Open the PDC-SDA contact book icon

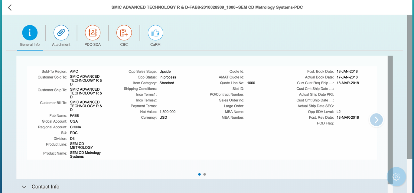point(93,33)
